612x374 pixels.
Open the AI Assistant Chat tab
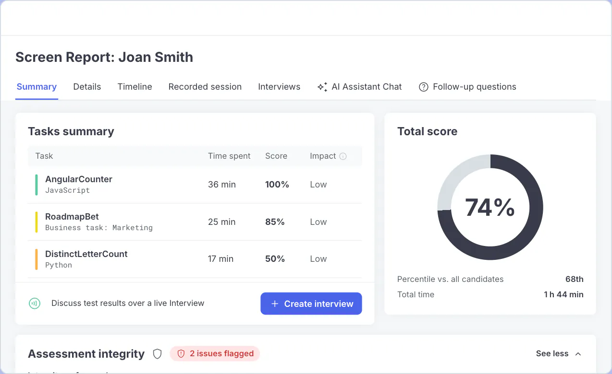pos(359,87)
